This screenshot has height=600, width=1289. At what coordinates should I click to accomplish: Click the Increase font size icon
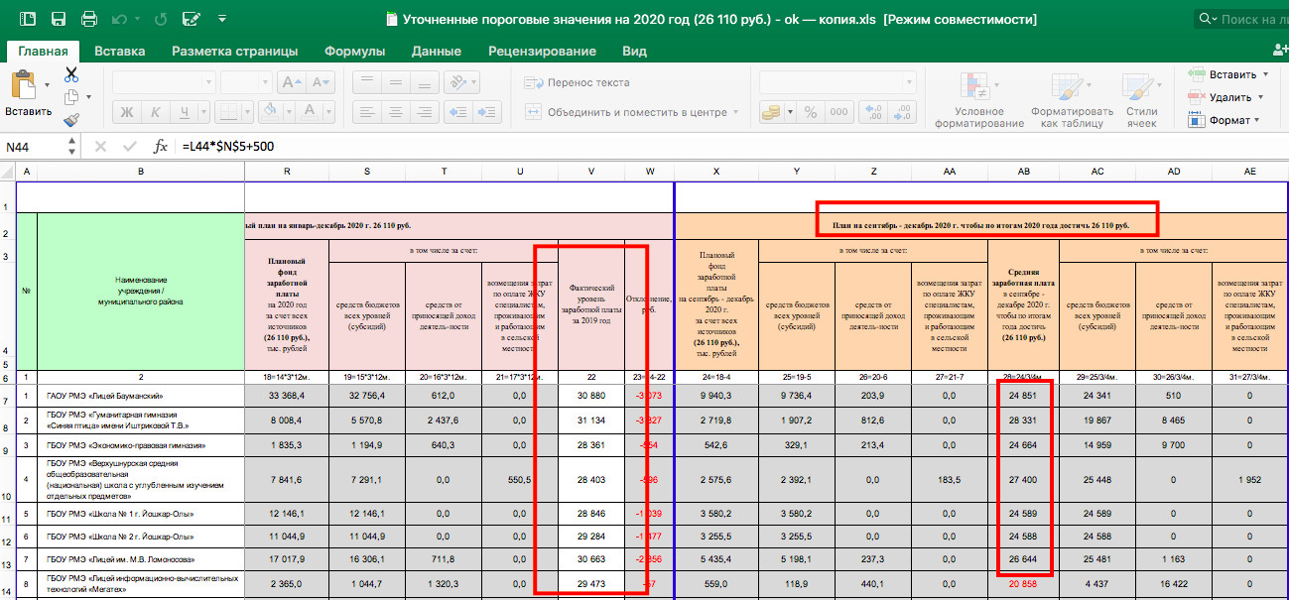coord(292,83)
